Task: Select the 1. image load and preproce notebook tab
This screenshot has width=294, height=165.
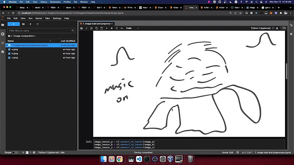Action: click(96, 24)
